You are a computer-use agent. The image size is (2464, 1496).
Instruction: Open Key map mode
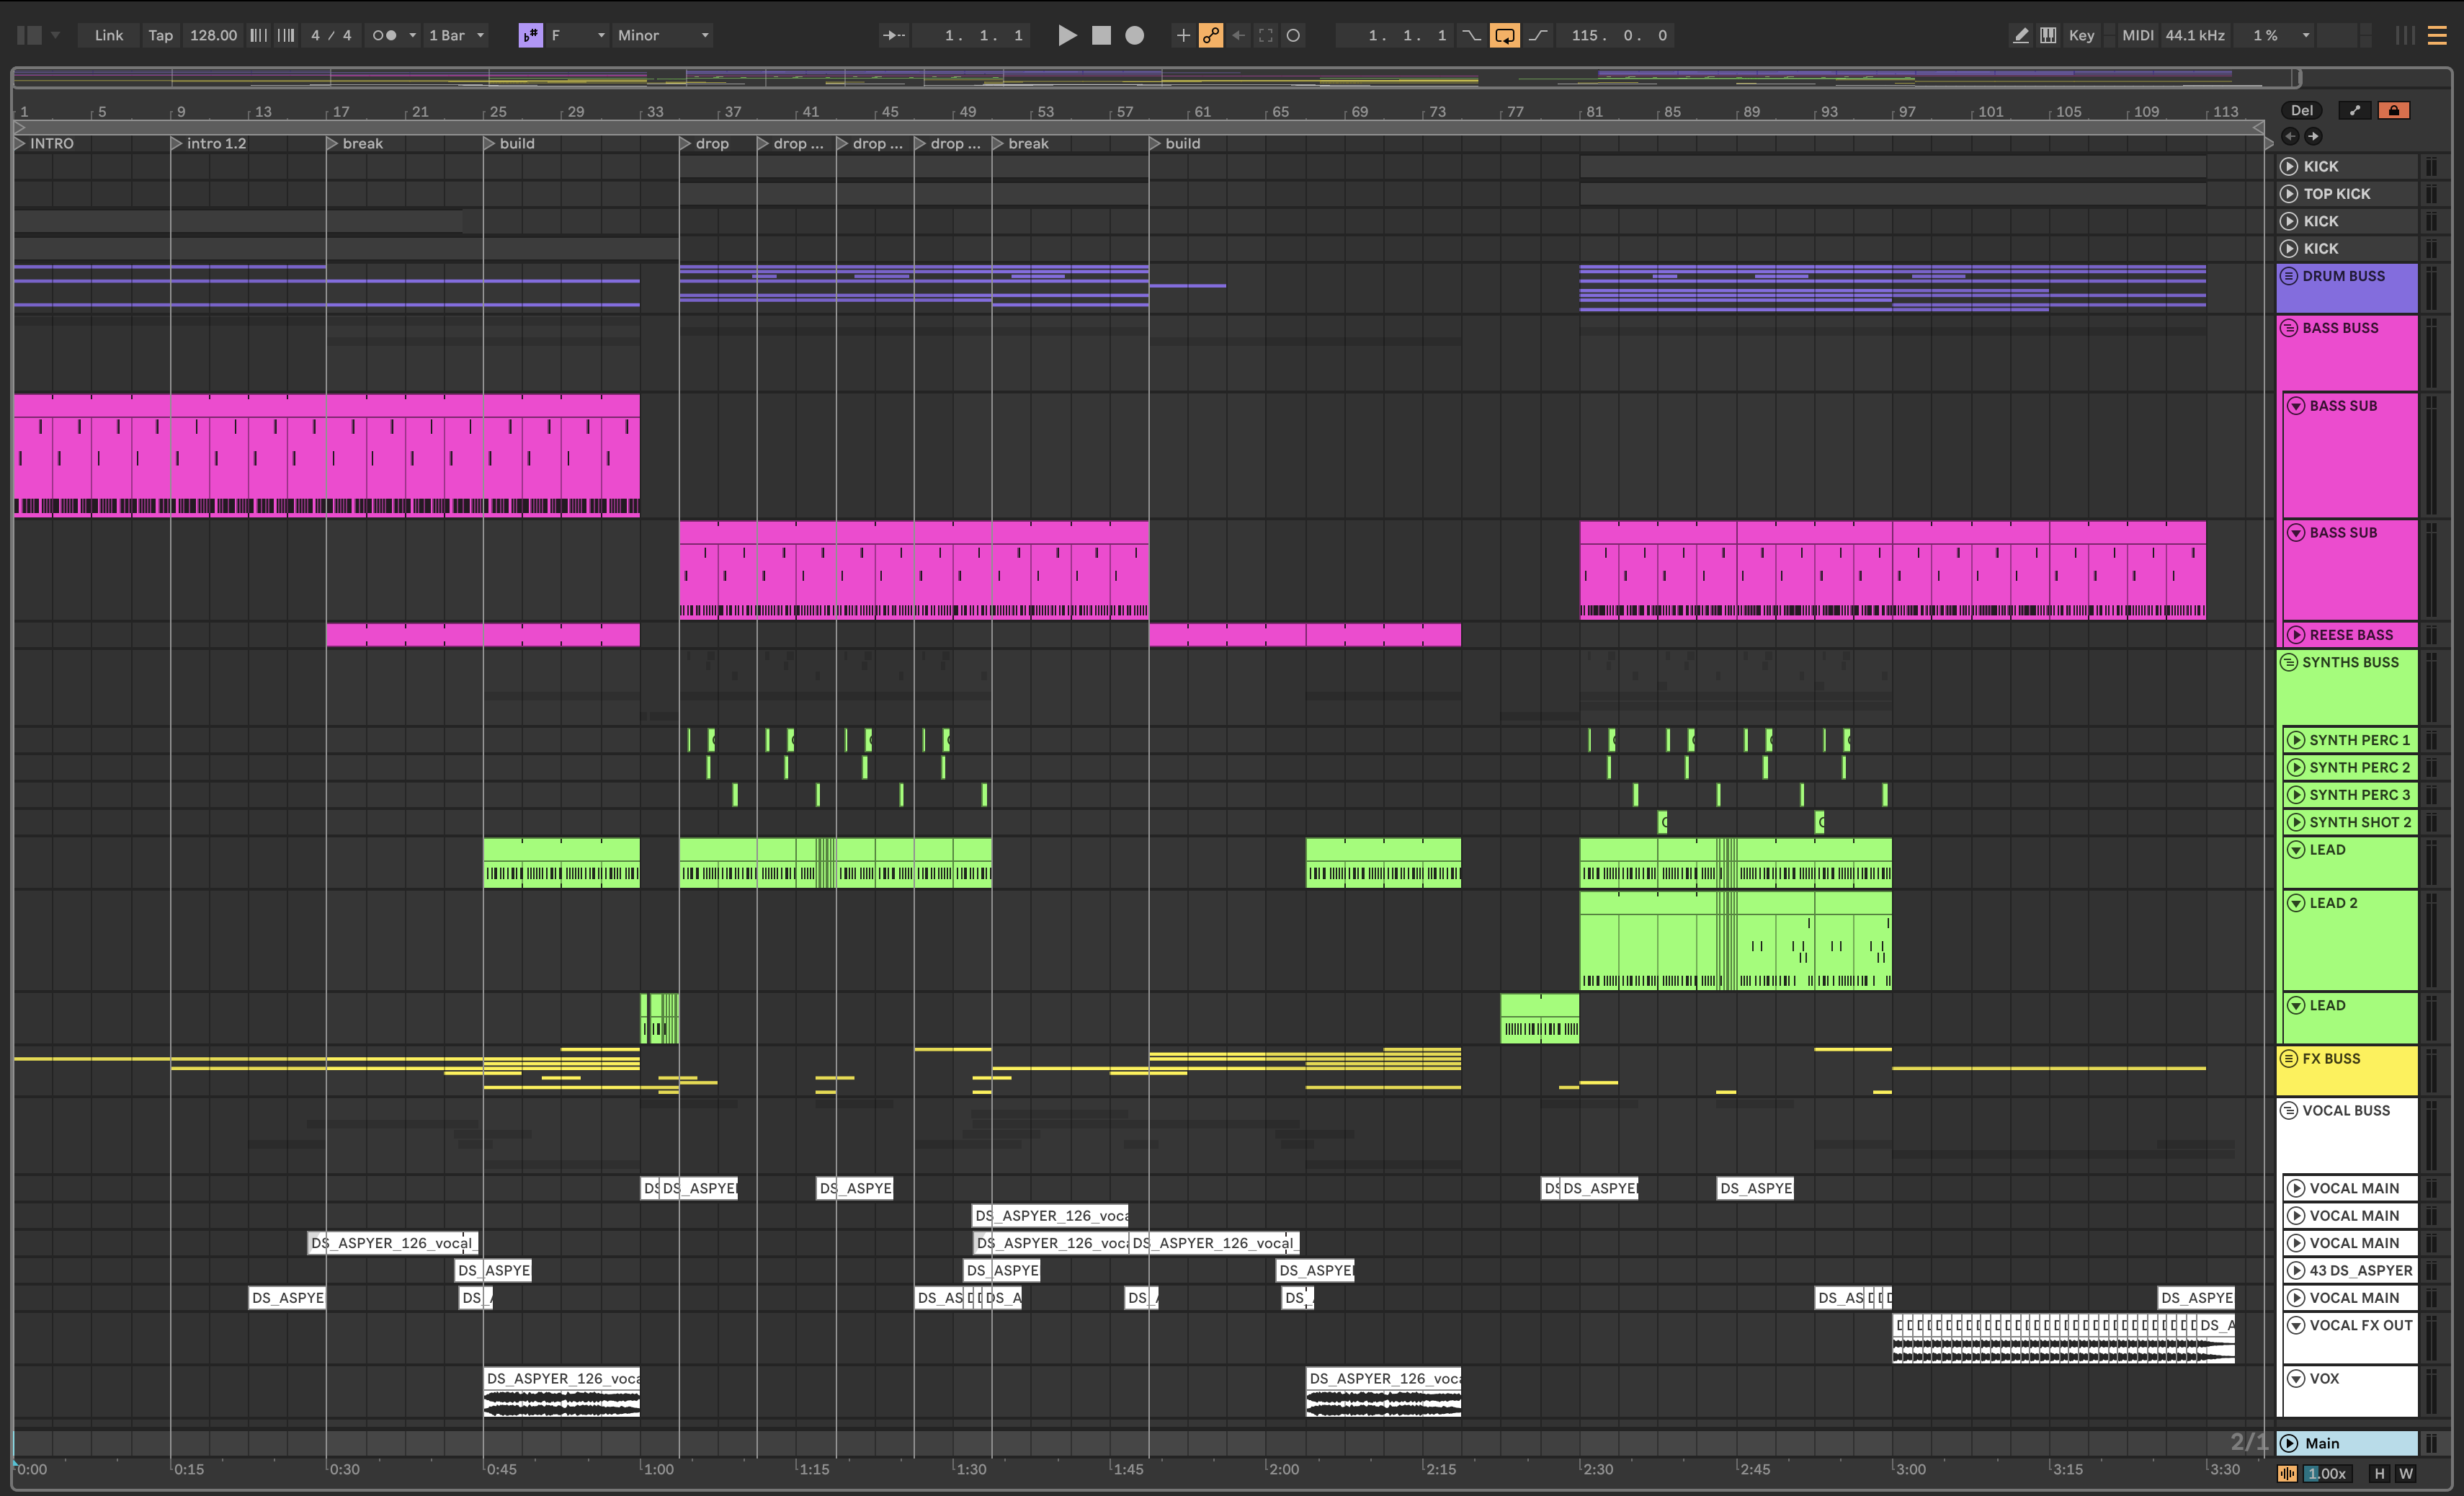(x=2081, y=35)
